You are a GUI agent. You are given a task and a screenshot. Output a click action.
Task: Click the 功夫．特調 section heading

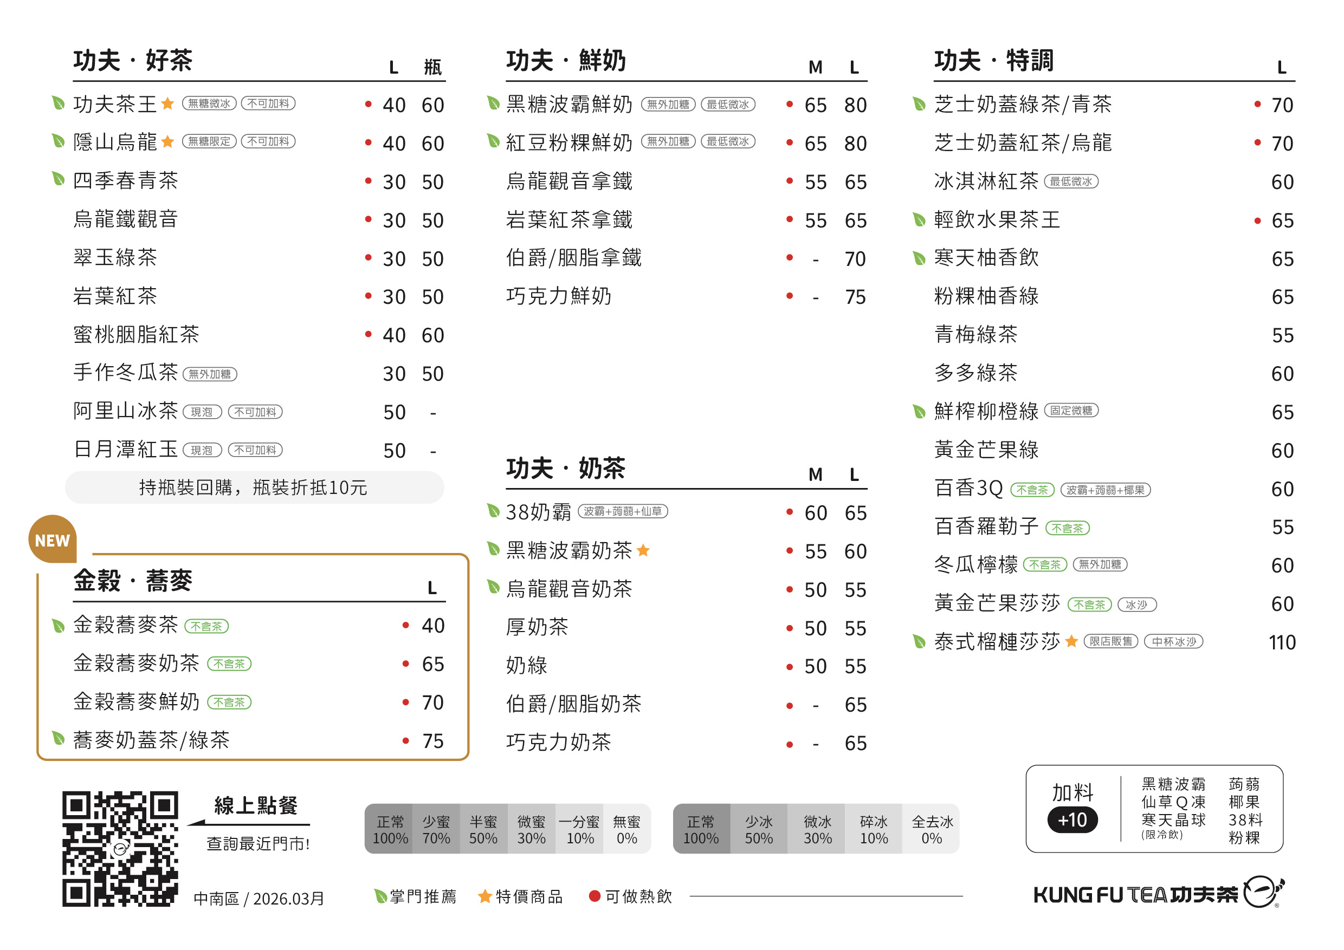(993, 61)
